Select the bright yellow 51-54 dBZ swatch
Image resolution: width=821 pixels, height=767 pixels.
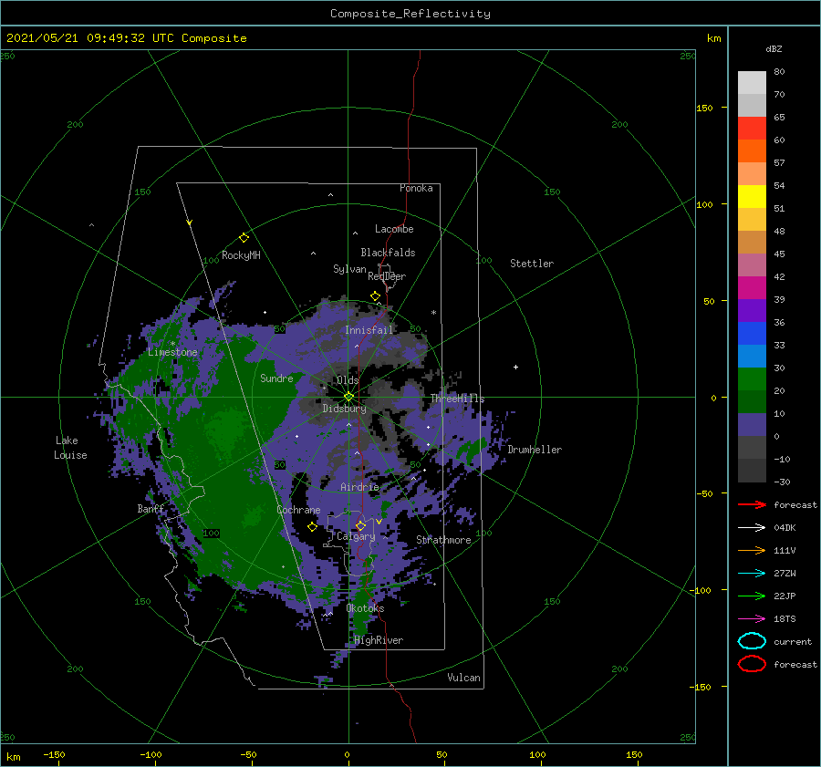coord(752,197)
